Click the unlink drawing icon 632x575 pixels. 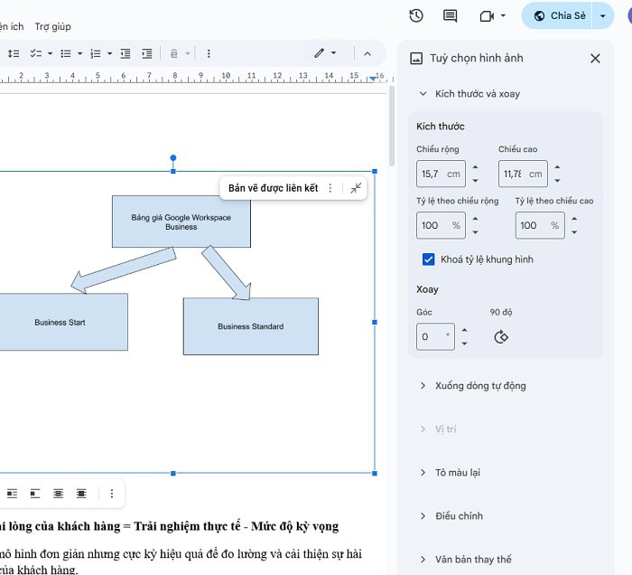[x=356, y=188]
